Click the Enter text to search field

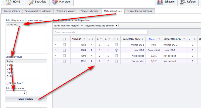[101, 32]
